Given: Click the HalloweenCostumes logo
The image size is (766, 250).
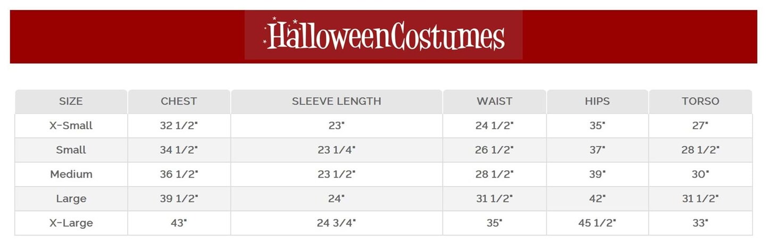Looking at the screenshot, I should click(x=384, y=35).
